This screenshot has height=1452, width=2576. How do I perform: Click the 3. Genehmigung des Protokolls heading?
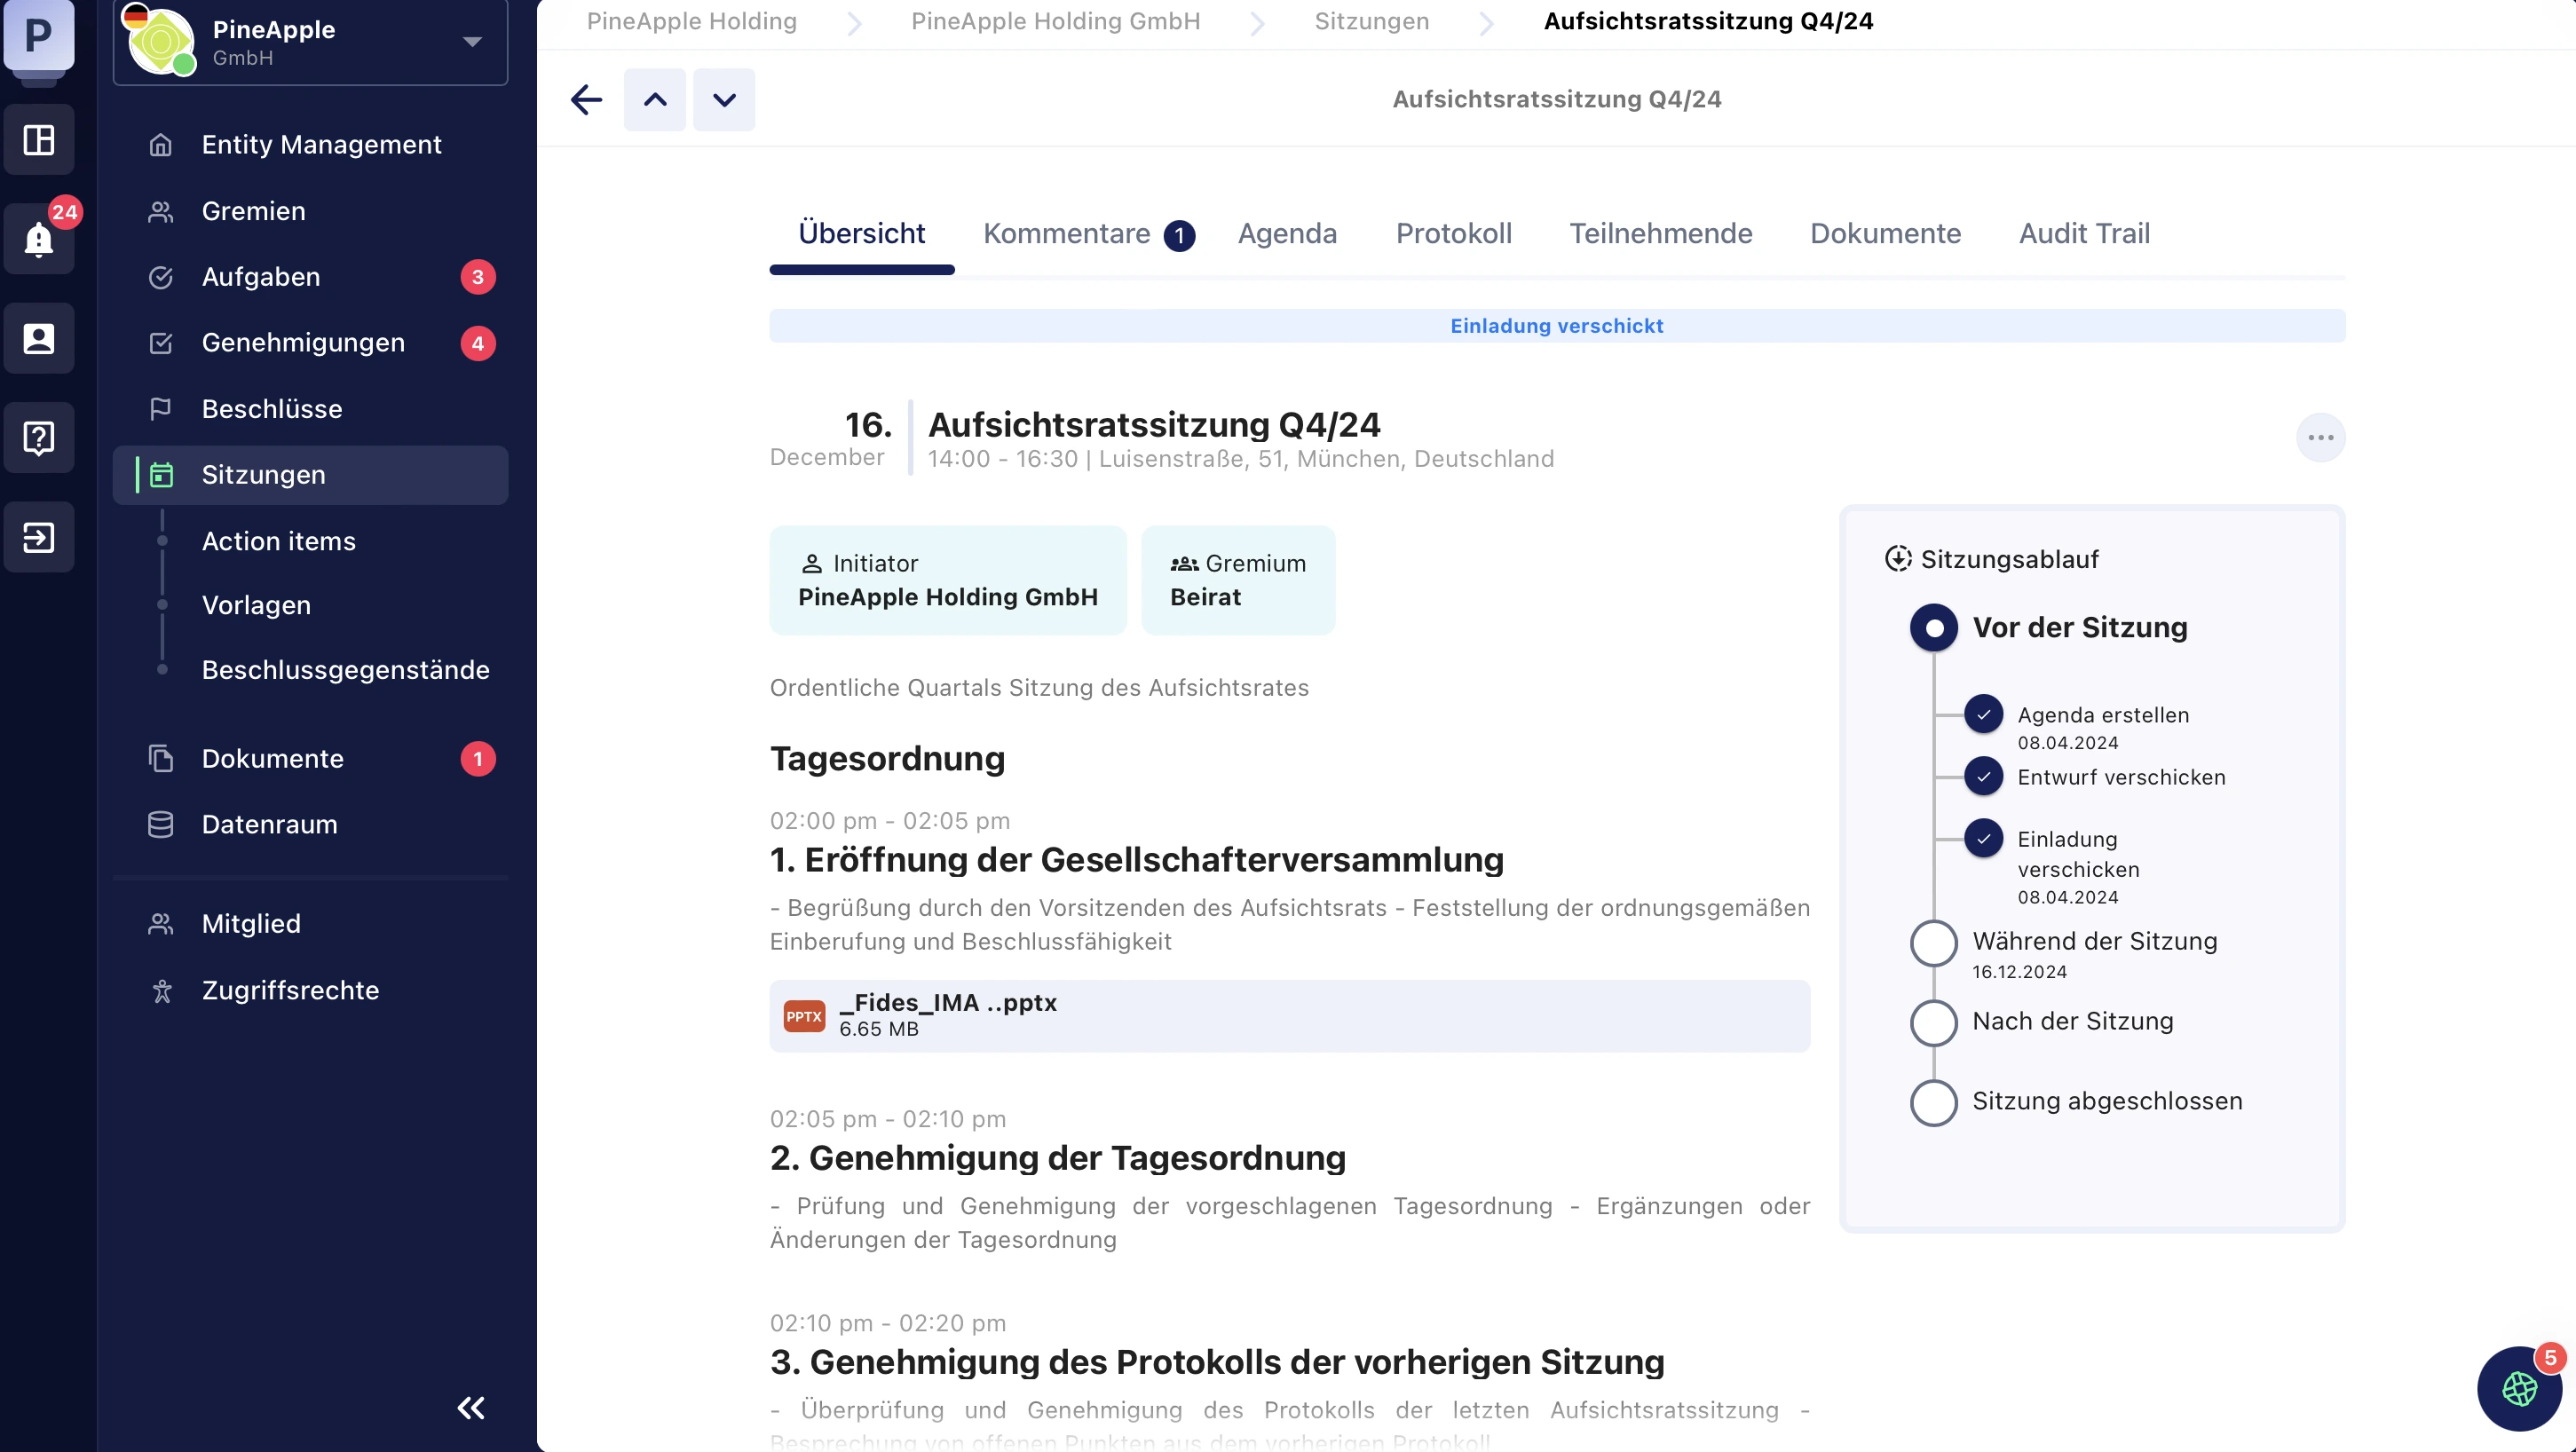[x=1216, y=1361]
